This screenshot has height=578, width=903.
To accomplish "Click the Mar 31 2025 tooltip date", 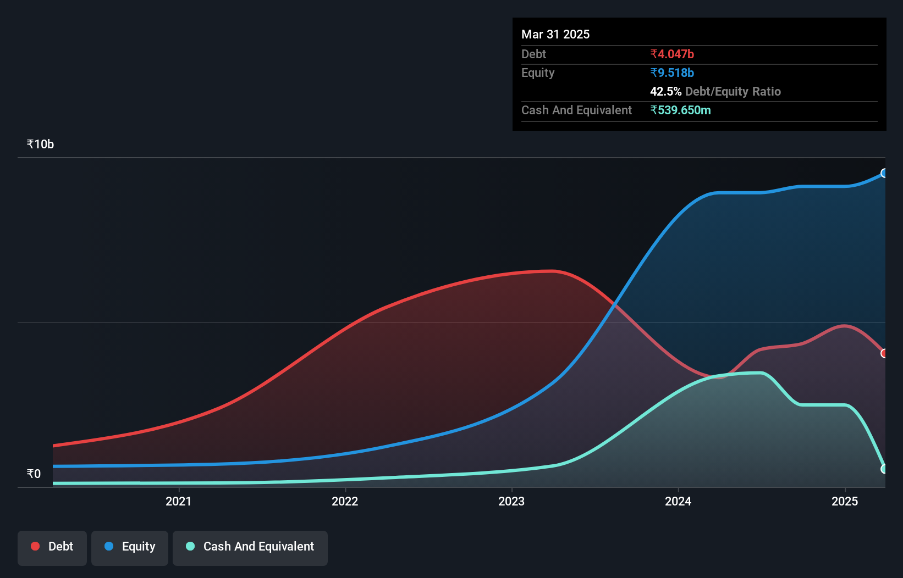I will click(x=555, y=34).
